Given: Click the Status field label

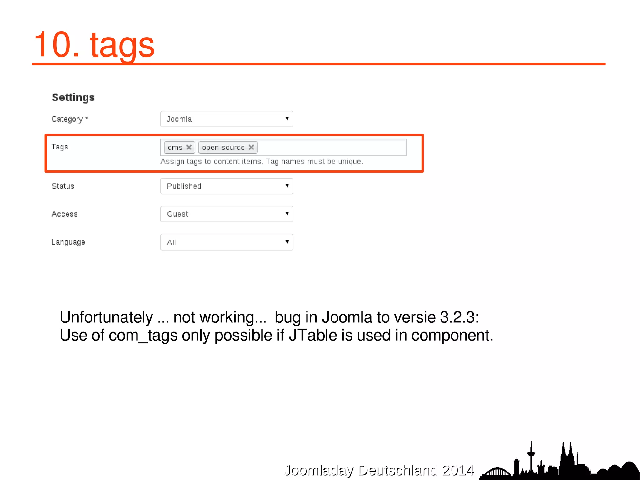Looking at the screenshot, I should (x=63, y=186).
